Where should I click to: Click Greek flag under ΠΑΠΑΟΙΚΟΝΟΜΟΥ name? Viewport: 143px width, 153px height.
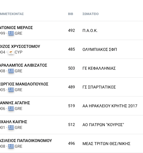point(11,146)
